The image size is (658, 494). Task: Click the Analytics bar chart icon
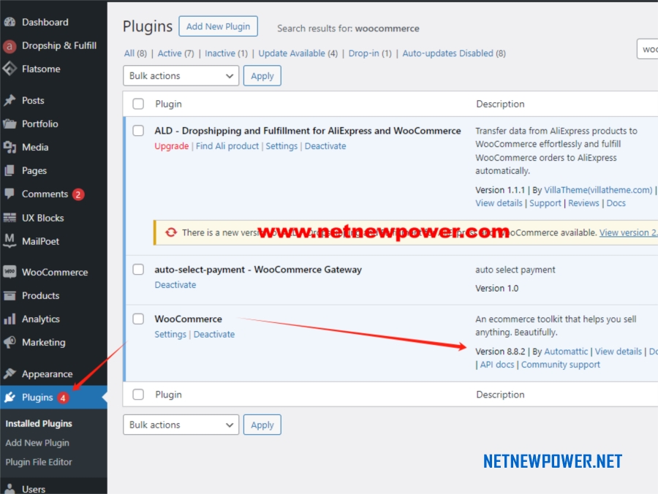click(x=10, y=319)
